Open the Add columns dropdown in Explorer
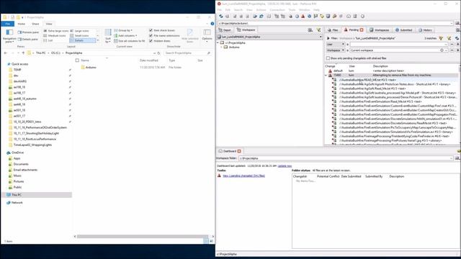461x259 pixels. coord(125,36)
